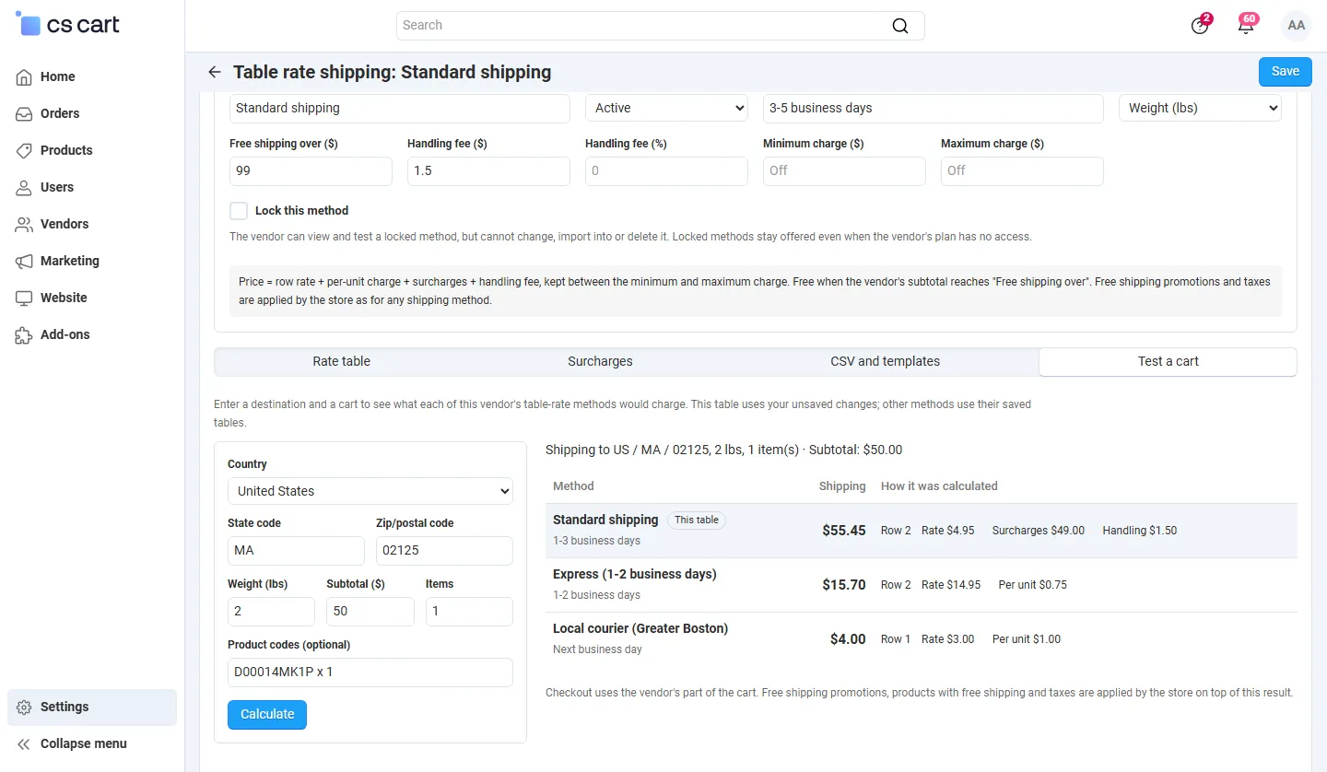The width and height of the screenshot is (1327, 772).
Task: Collapse the sidebar using the double-chevron icon
Action: tap(25, 743)
